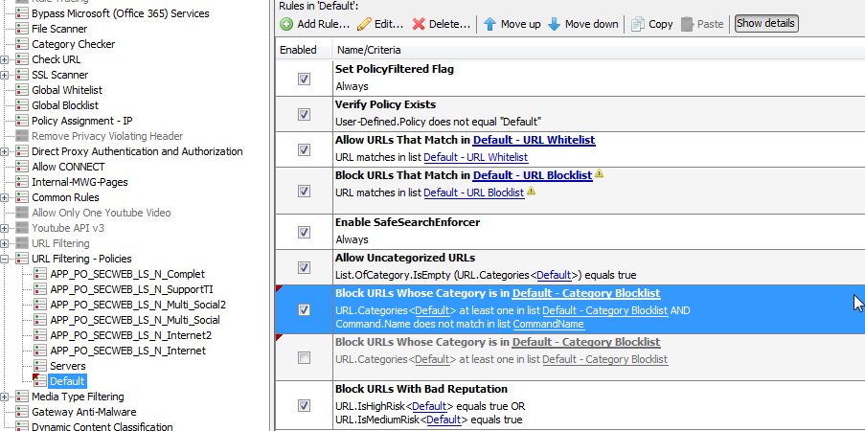Enable the disabled Category Blocklist rule
This screenshot has width=865, height=431.
pos(304,358)
